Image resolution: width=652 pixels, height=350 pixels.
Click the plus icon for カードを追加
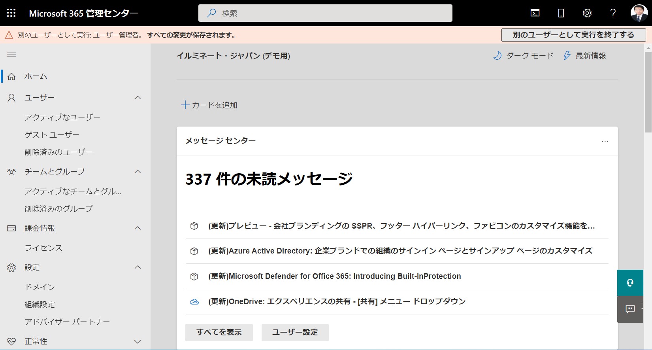(185, 105)
